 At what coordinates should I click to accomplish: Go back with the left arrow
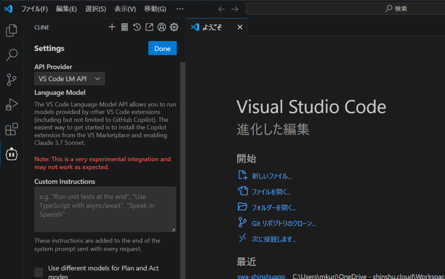point(221,9)
